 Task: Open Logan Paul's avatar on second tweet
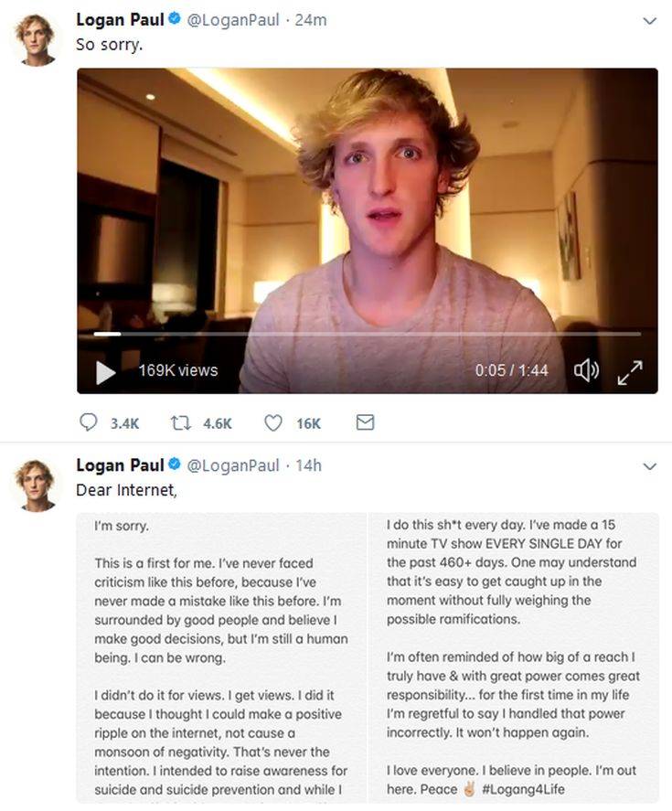pos(37,486)
